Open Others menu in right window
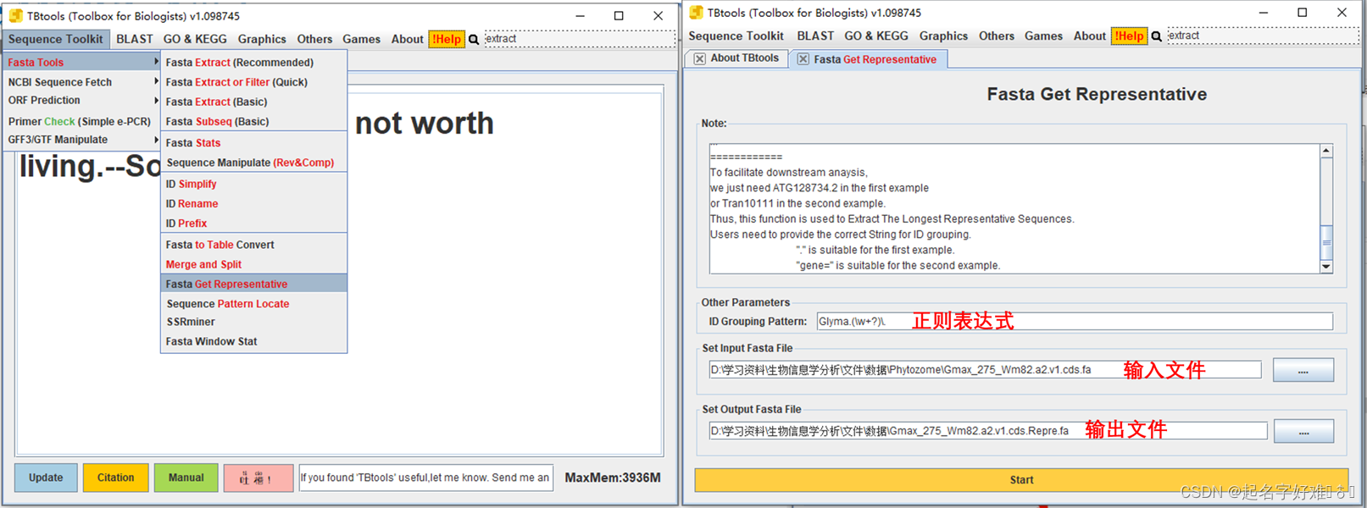 pyautogui.click(x=997, y=36)
